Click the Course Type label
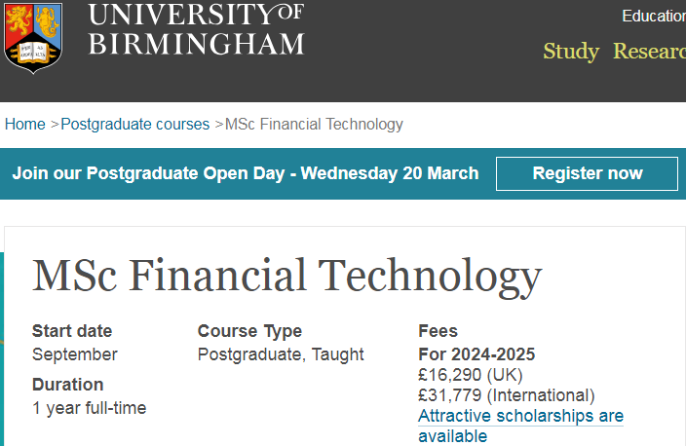The width and height of the screenshot is (686, 446). pyautogui.click(x=249, y=331)
